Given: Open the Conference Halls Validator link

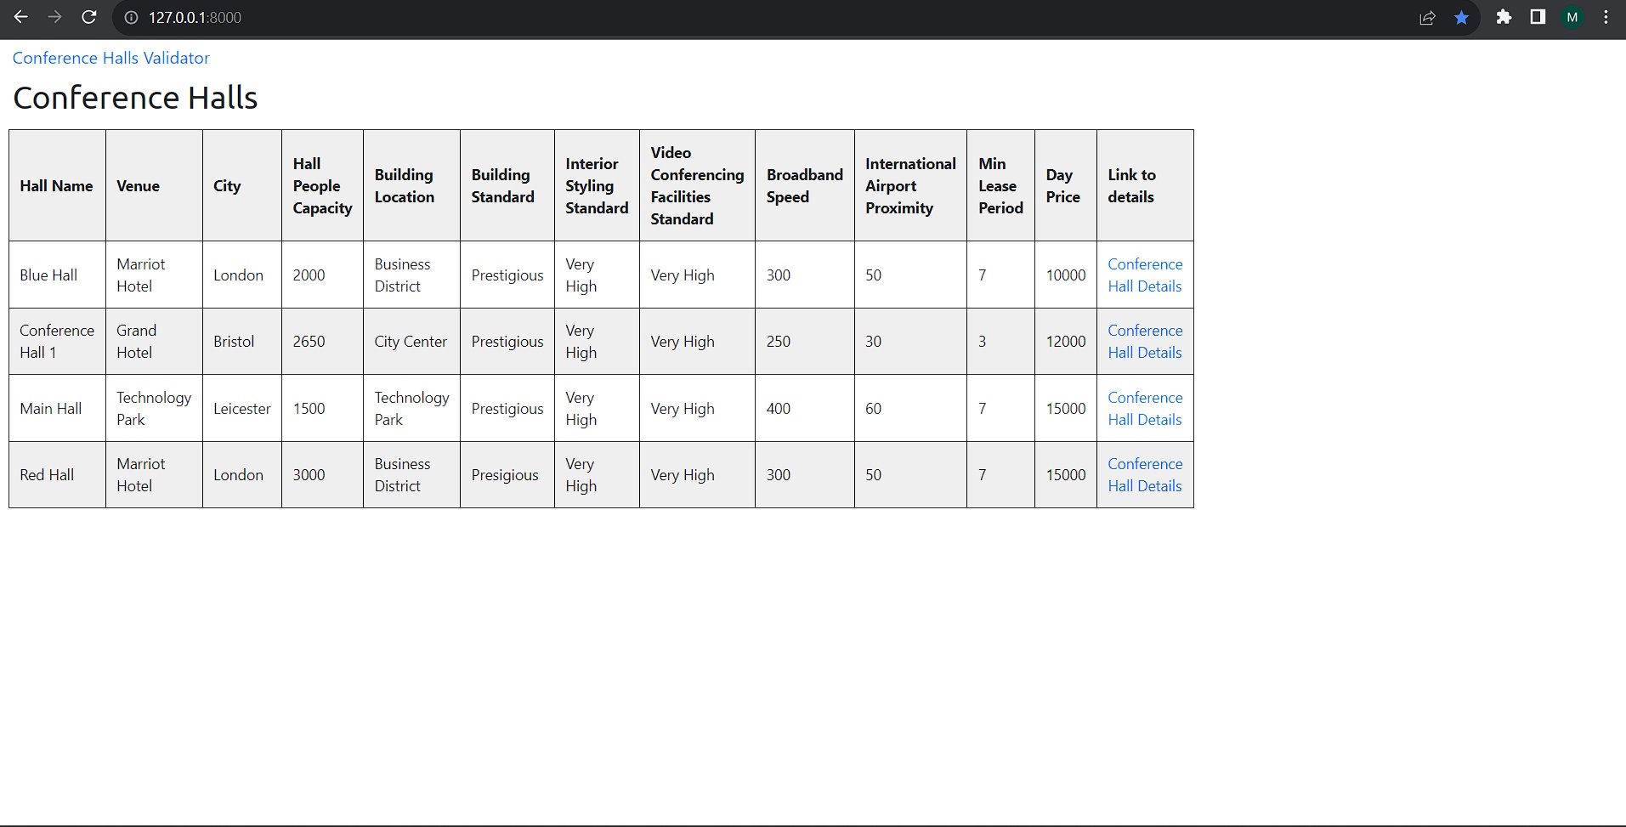Looking at the screenshot, I should click(x=110, y=58).
